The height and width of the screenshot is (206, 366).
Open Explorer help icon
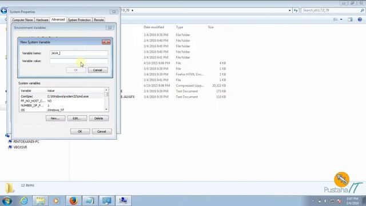[360, 19]
